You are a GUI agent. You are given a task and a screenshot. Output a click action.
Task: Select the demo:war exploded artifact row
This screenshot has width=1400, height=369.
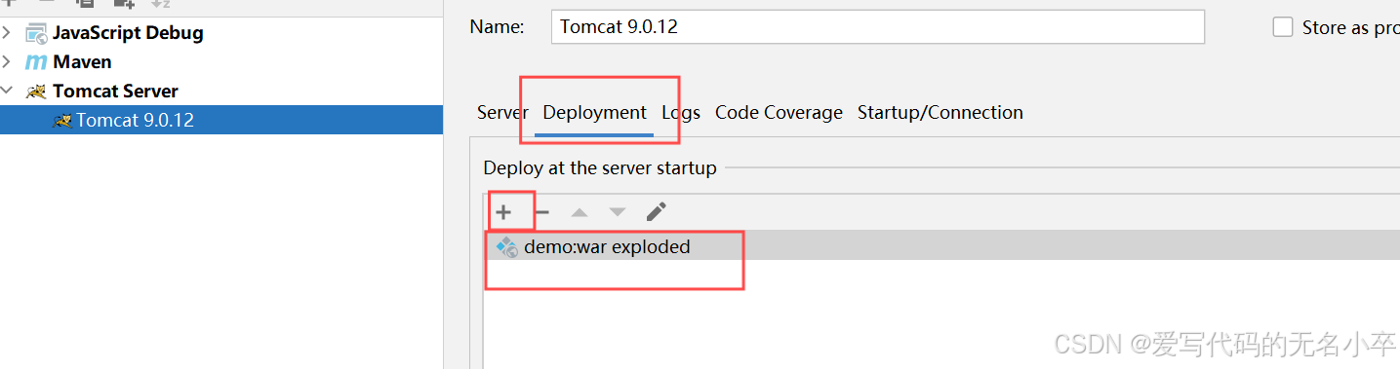[x=941, y=245]
